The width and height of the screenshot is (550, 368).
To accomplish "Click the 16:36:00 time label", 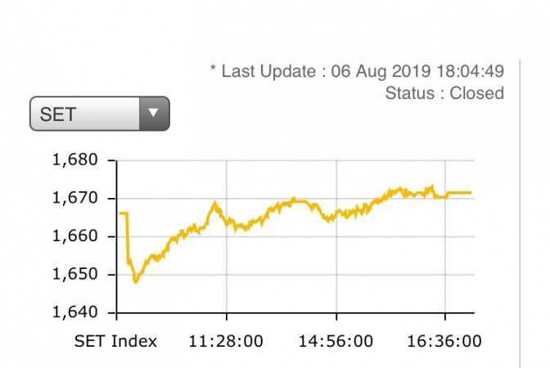I will pos(445,340).
